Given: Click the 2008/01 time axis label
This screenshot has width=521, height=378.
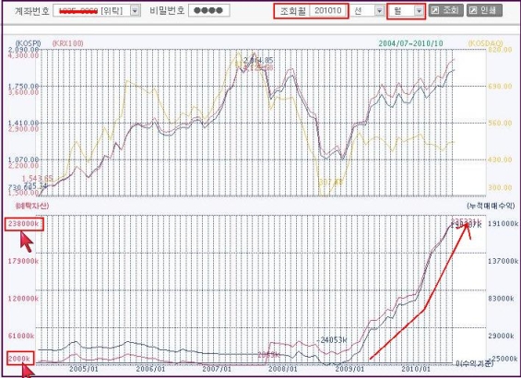Looking at the screenshot, I should (283, 369).
